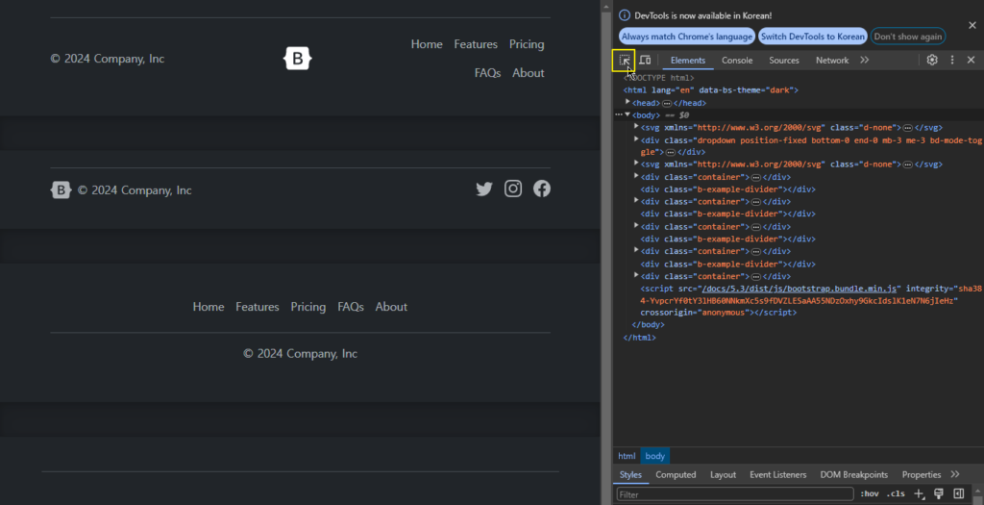Toggle the .cls element classes button

pos(896,493)
